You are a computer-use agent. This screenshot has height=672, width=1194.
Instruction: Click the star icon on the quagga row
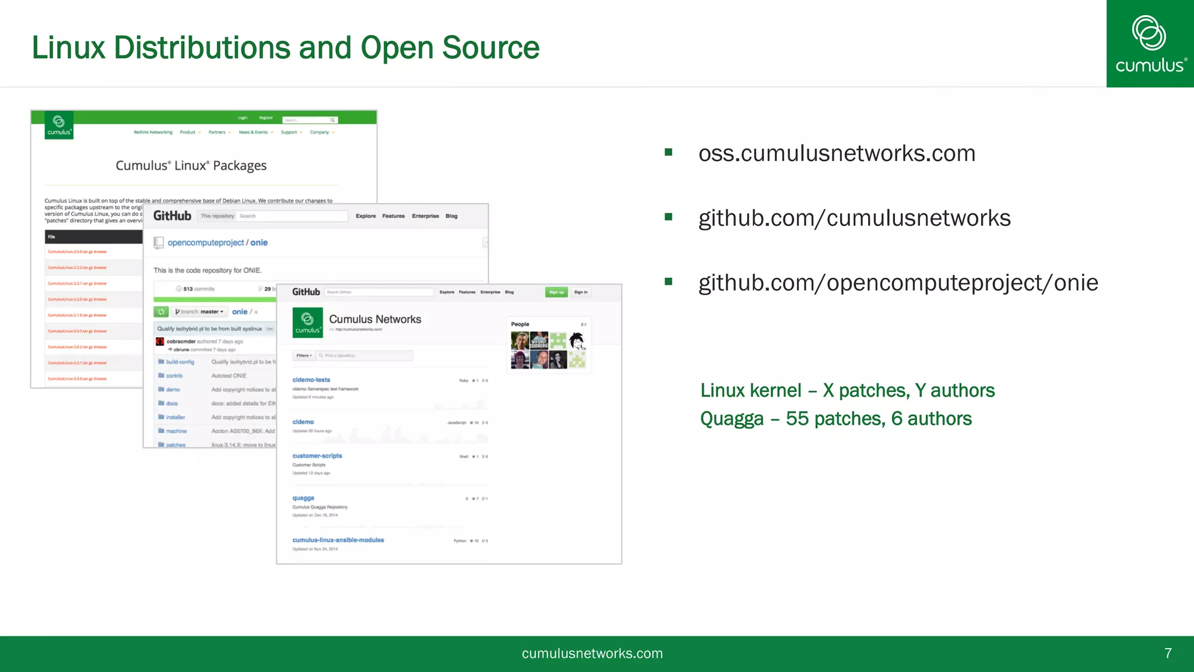[x=473, y=499]
